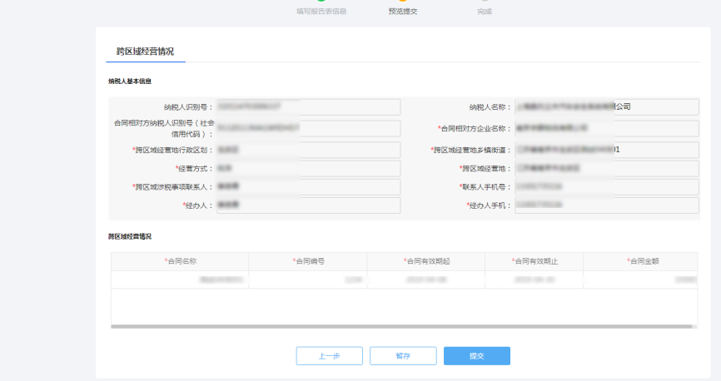Click the 纳税人识别号 input field

pos(308,107)
